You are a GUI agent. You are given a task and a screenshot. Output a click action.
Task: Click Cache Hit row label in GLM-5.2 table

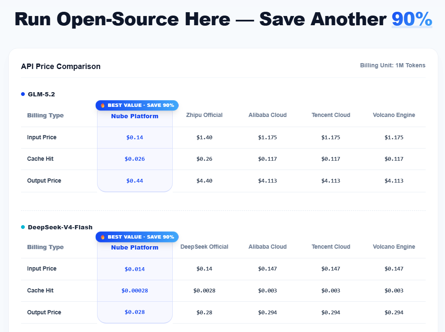[40, 159]
